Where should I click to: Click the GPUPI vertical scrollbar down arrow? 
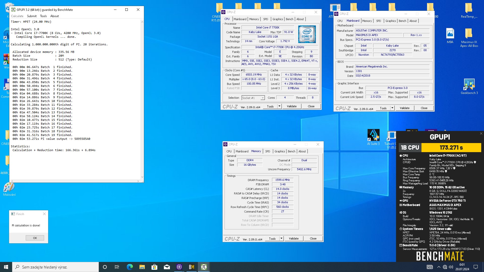[142, 177]
